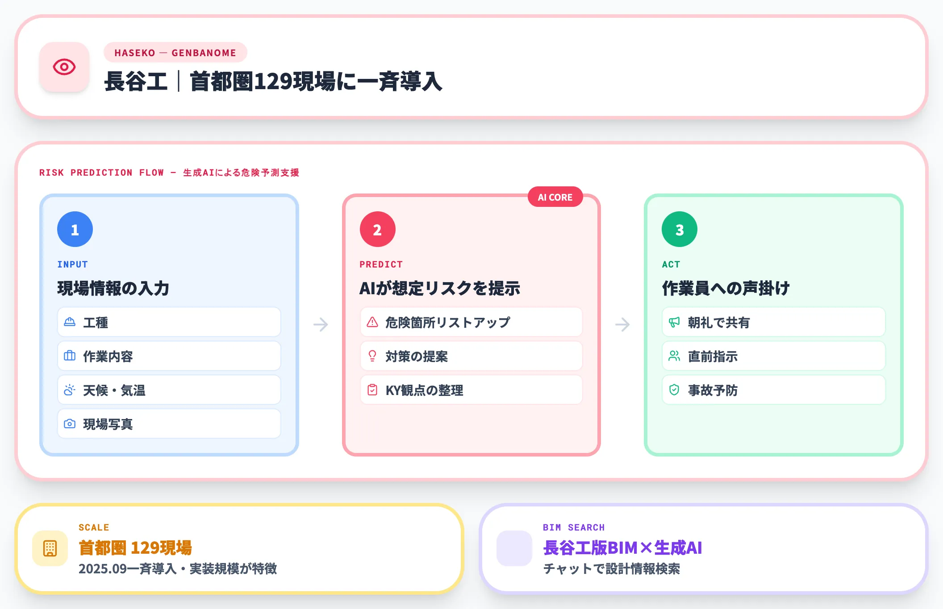
Task: Select the 作業内容 item
Action: [x=169, y=356]
